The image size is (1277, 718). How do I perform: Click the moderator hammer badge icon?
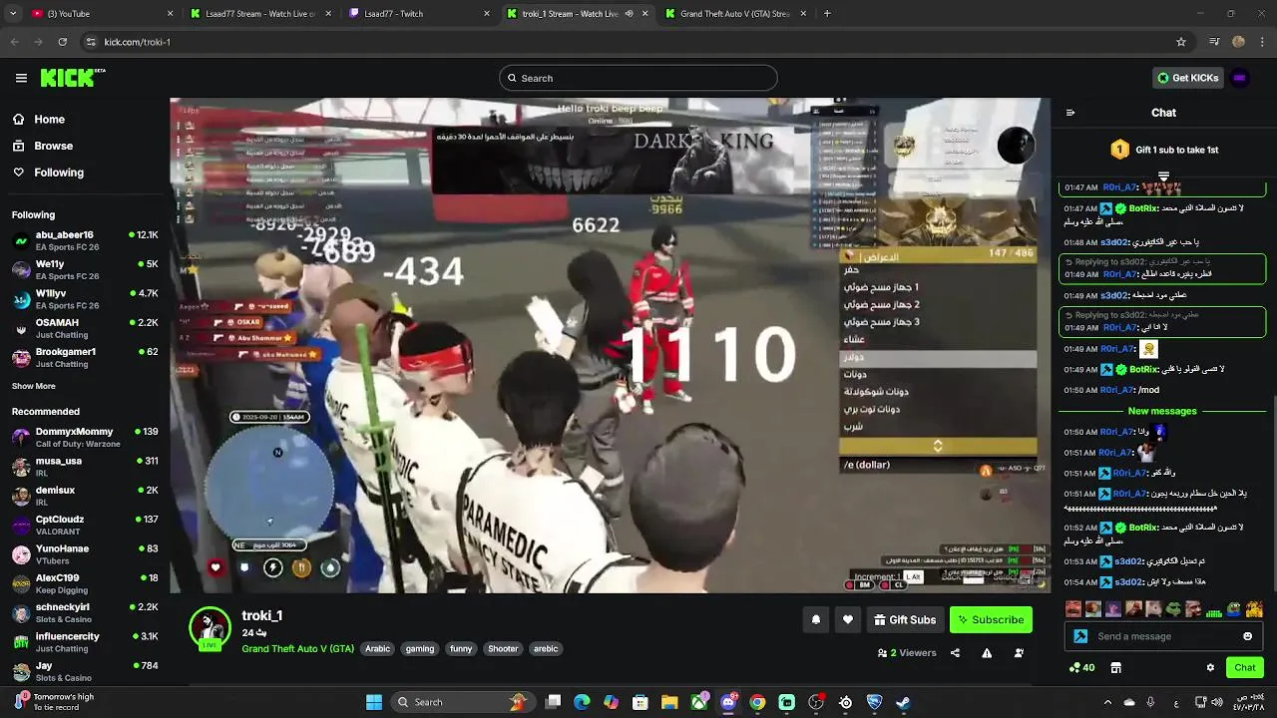click(x=1080, y=636)
